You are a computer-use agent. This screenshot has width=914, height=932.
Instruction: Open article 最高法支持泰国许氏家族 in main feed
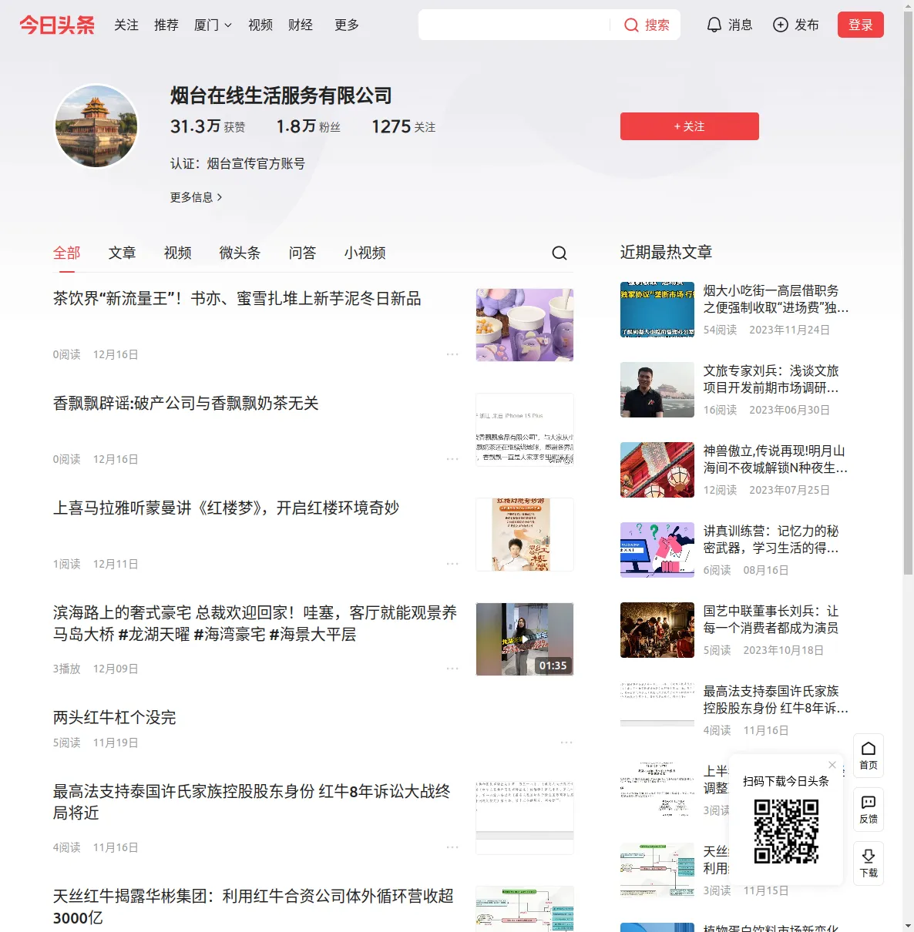[x=252, y=802]
